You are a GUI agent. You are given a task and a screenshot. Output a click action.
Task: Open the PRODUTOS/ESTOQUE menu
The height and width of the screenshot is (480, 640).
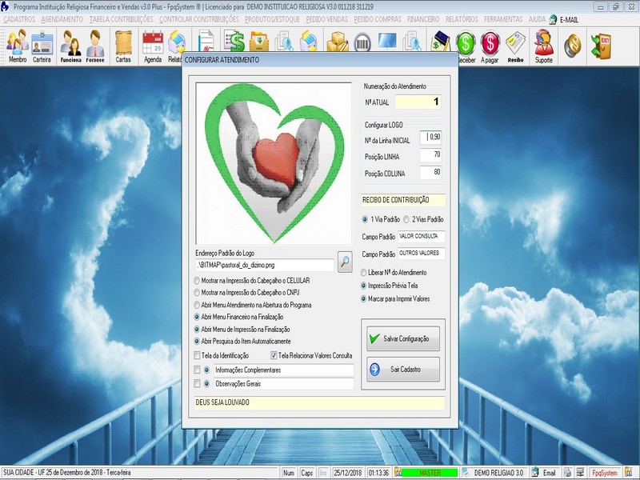click(x=272, y=19)
